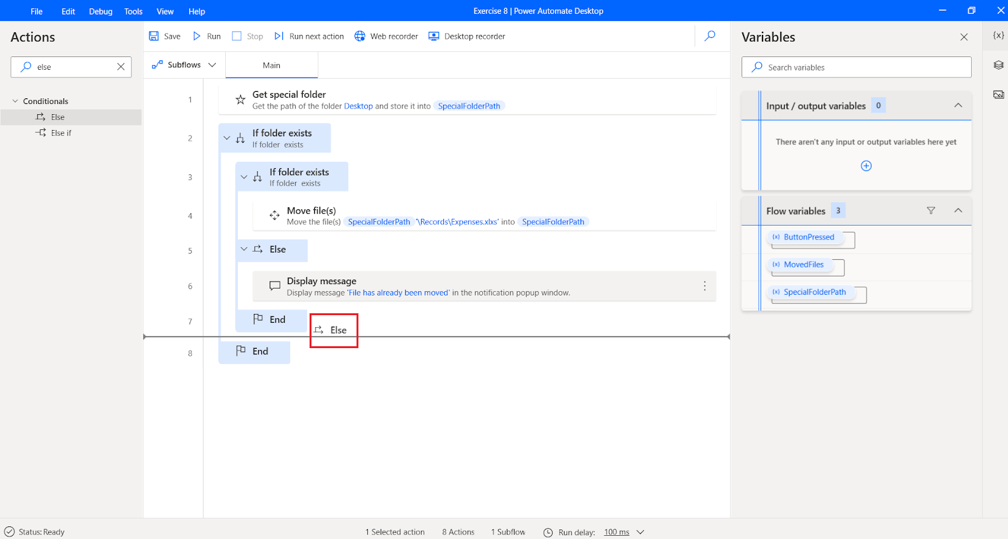Open the View menu

(165, 11)
